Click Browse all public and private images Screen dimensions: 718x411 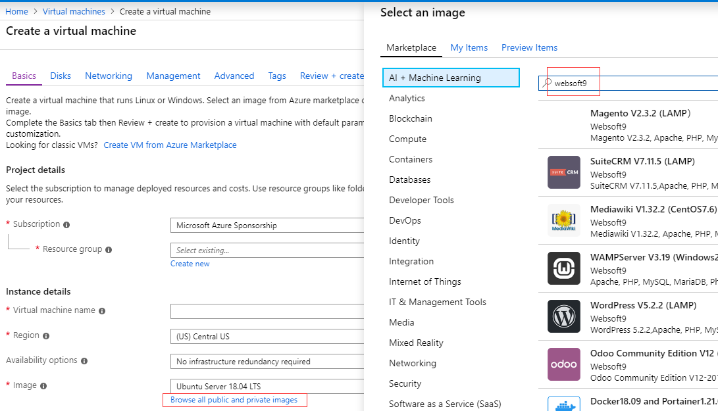click(234, 400)
